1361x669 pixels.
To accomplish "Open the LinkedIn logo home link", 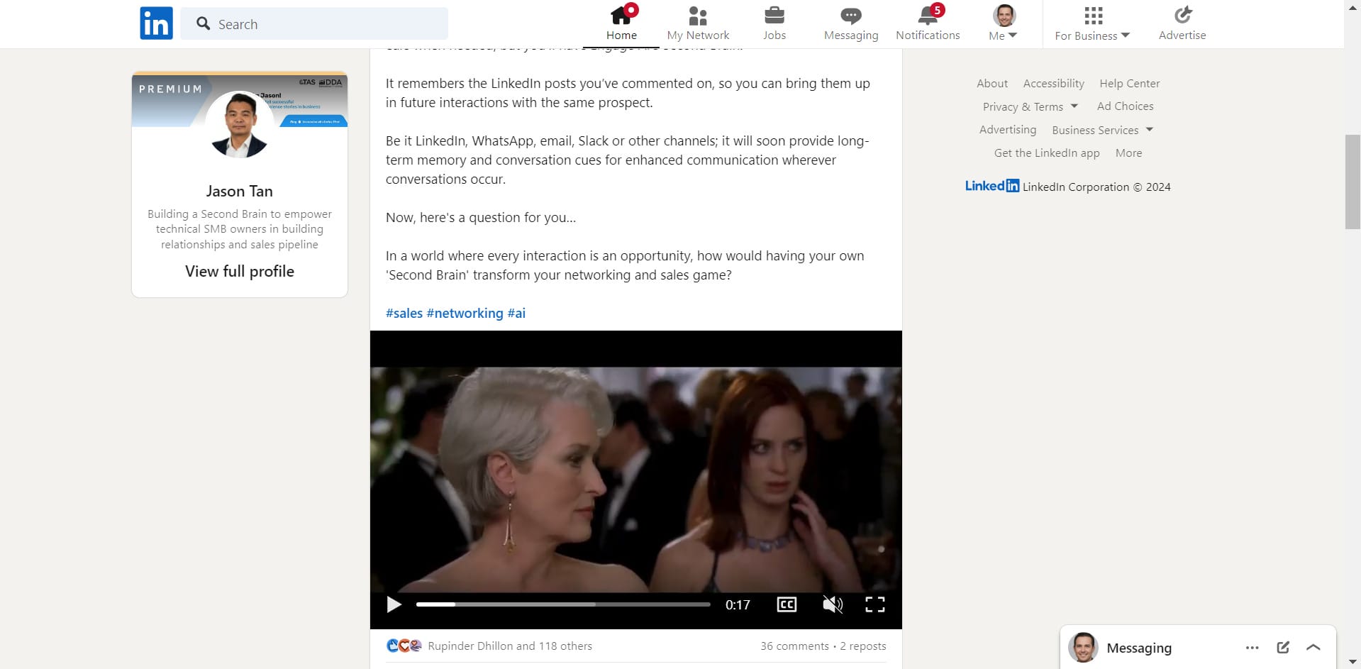I will tap(156, 23).
